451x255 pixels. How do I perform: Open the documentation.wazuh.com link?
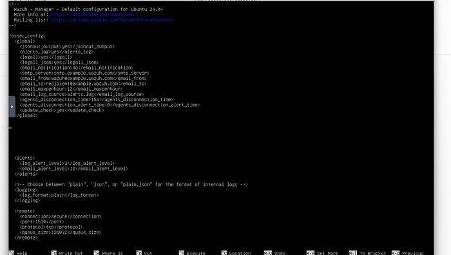point(92,15)
